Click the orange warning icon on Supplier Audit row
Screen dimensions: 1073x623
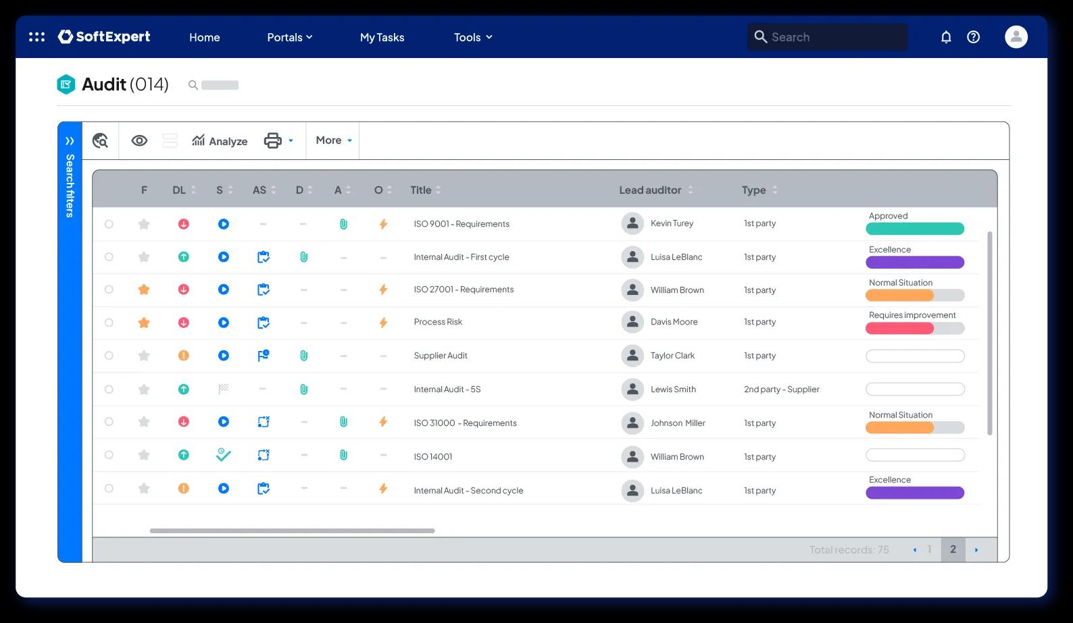tap(183, 356)
